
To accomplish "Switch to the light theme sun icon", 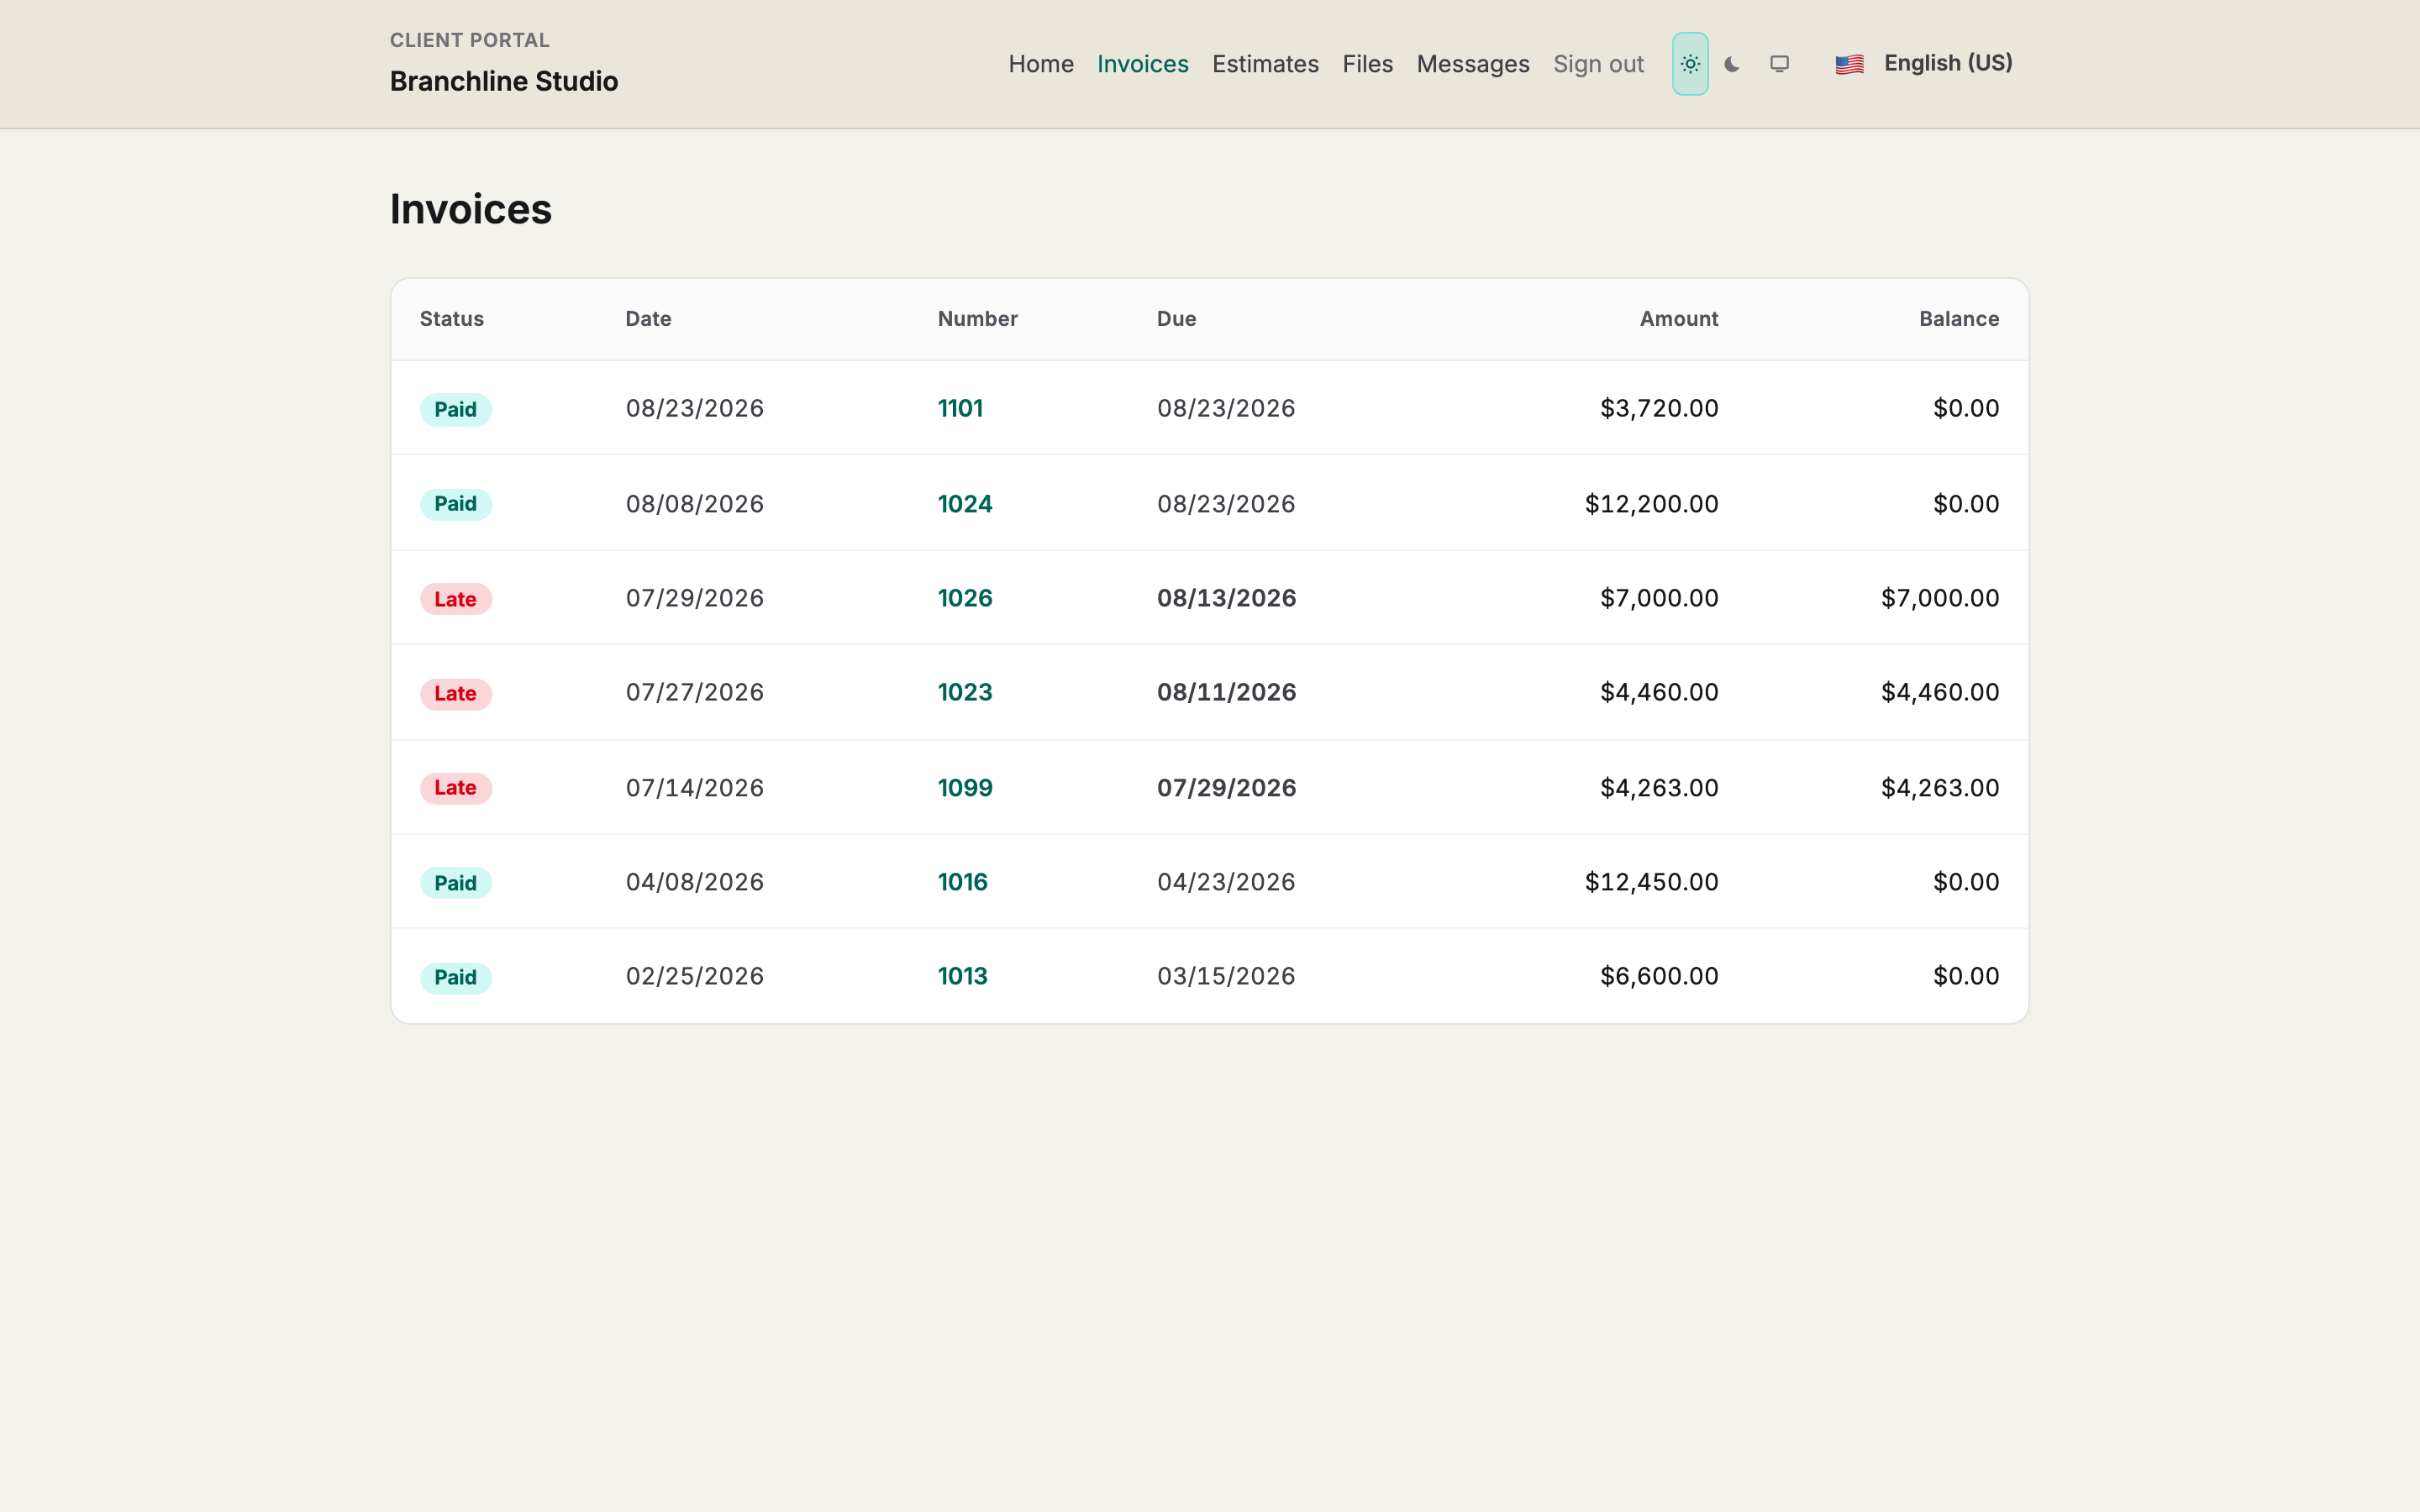I will click(x=1690, y=64).
